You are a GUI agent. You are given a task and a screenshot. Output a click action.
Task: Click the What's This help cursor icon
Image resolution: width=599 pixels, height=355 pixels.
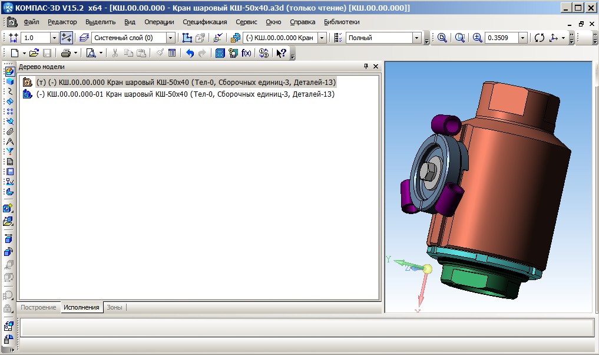coord(282,53)
